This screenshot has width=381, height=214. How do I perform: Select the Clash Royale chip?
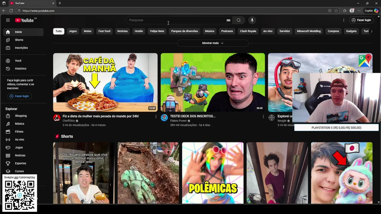click(x=248, y=31)
